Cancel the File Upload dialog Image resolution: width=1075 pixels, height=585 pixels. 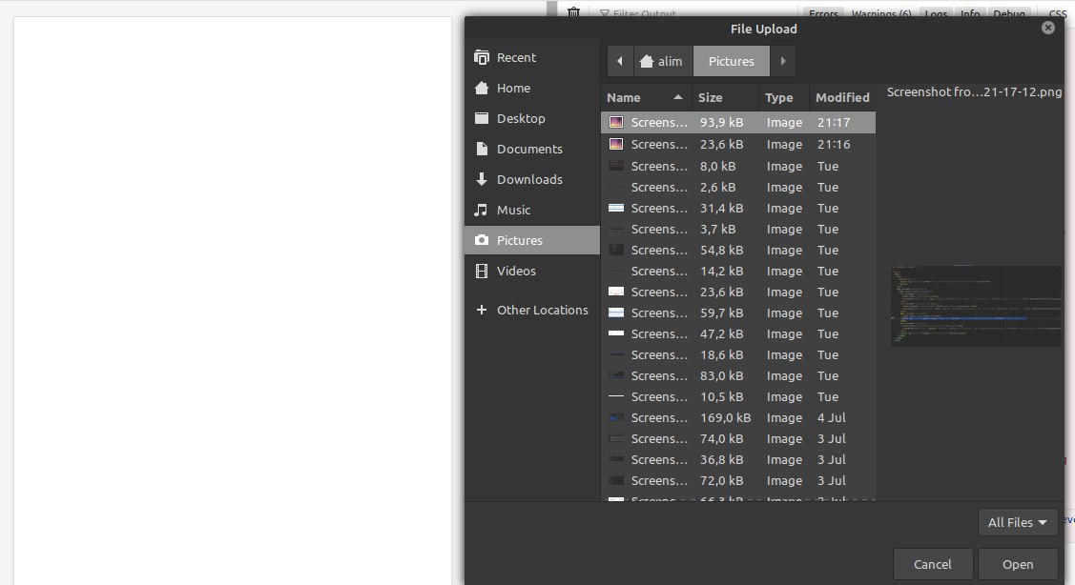pyautogui.click(x=933, y=564)
